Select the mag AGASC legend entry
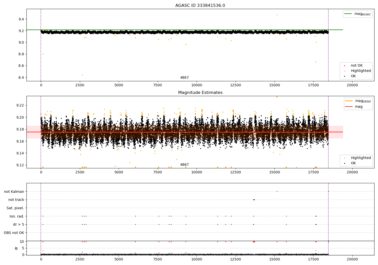This screenshot has width=378, height=265. [x=358, y=14]
